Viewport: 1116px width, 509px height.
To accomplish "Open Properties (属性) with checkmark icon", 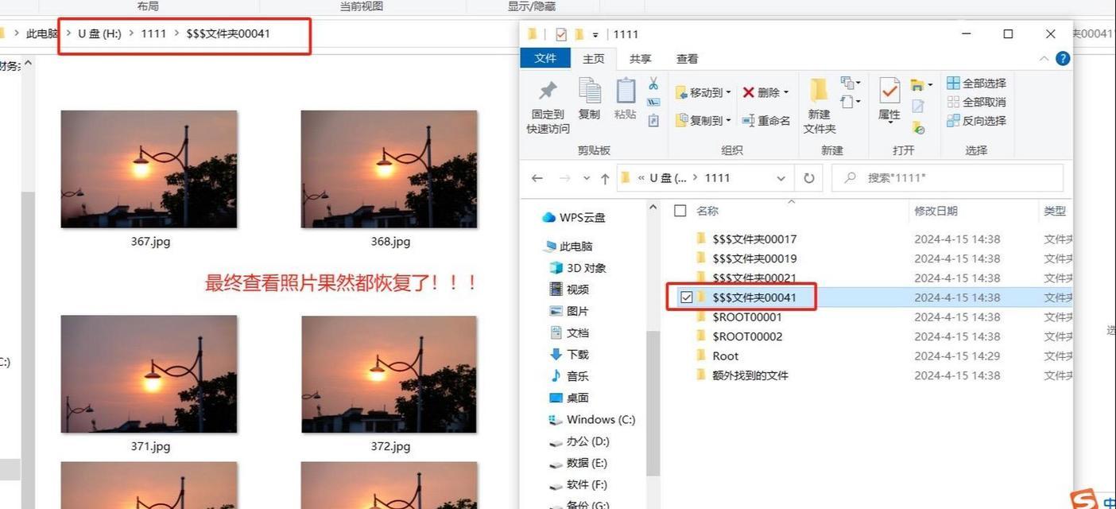I will tap(889, 99).
